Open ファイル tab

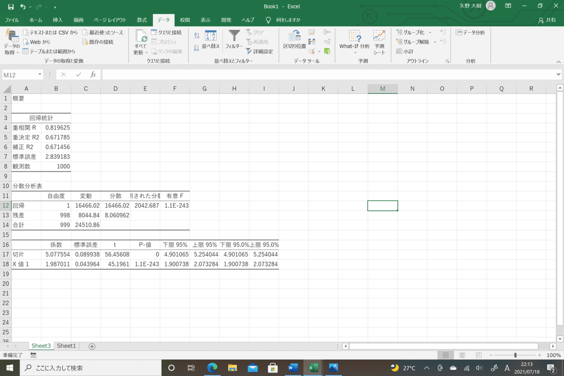tap(12, 20)
